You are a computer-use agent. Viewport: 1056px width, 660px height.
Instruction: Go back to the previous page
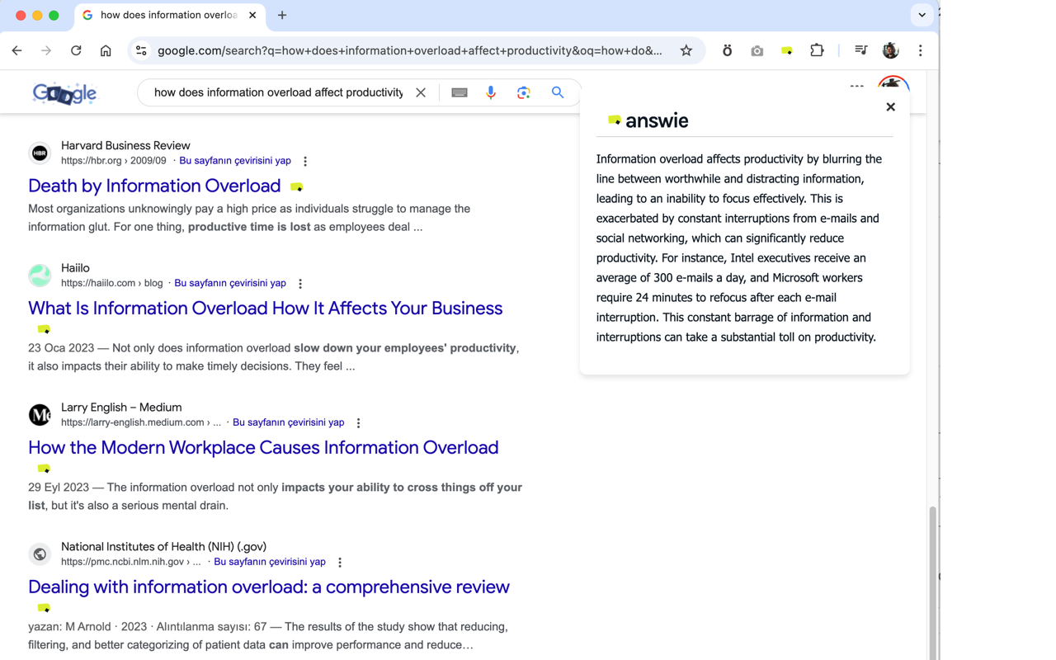(x=17, y=50)
